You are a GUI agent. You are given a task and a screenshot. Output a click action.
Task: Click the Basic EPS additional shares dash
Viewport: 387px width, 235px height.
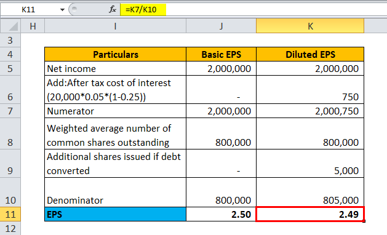[x=221, y=164]
